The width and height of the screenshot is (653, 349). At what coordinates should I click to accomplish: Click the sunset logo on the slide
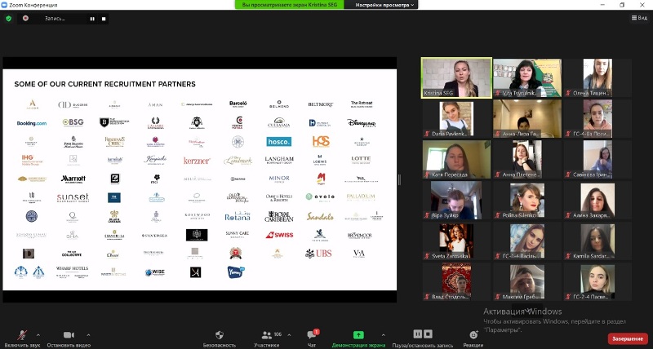(x=73, y=197)
